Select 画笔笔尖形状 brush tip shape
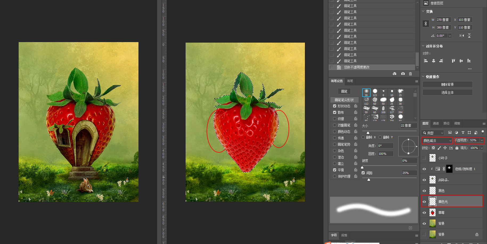Image resolution: width=487 pixels, height=244 pixels. [344, 100]
